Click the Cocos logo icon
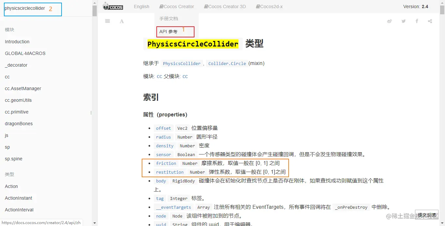Screen dimensions: 445x226 [x=113, y=6]
